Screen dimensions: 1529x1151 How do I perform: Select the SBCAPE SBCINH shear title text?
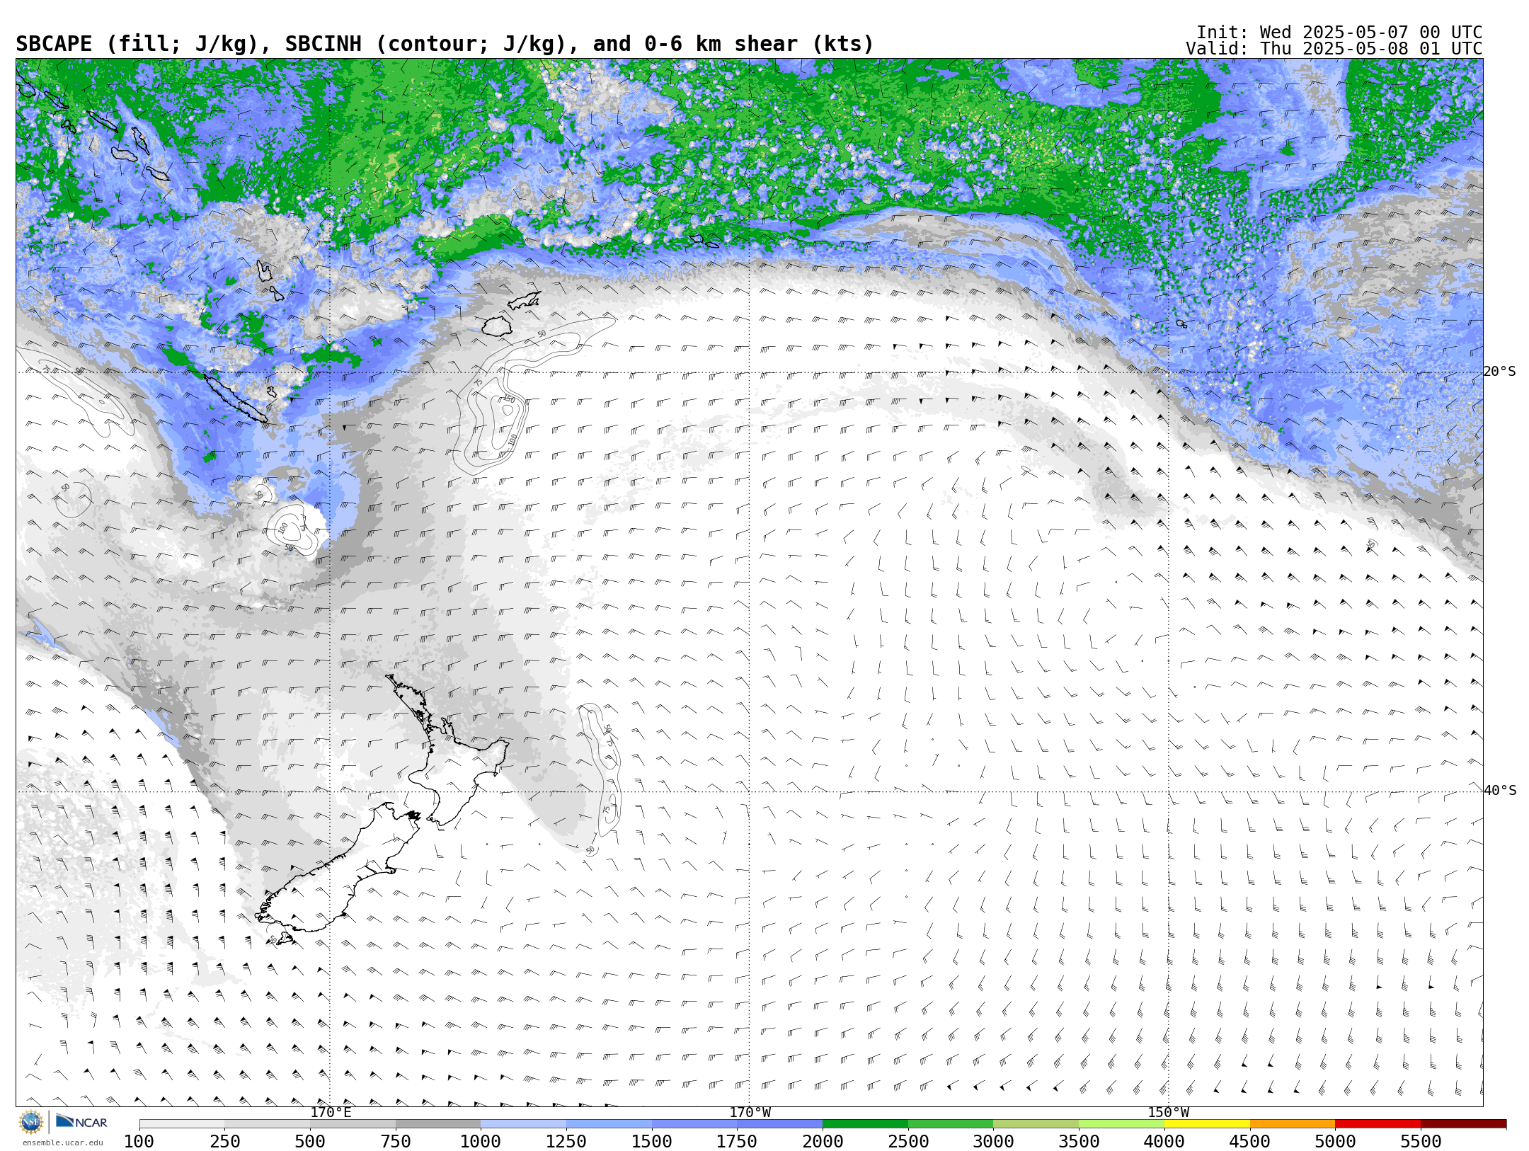click(x=445, y=44)
